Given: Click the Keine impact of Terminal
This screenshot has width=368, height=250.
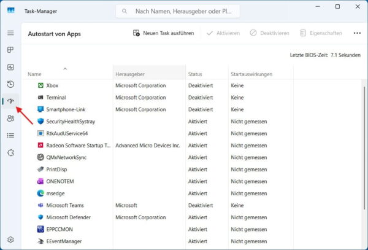Looking at the screenshot, I should 237,98.
